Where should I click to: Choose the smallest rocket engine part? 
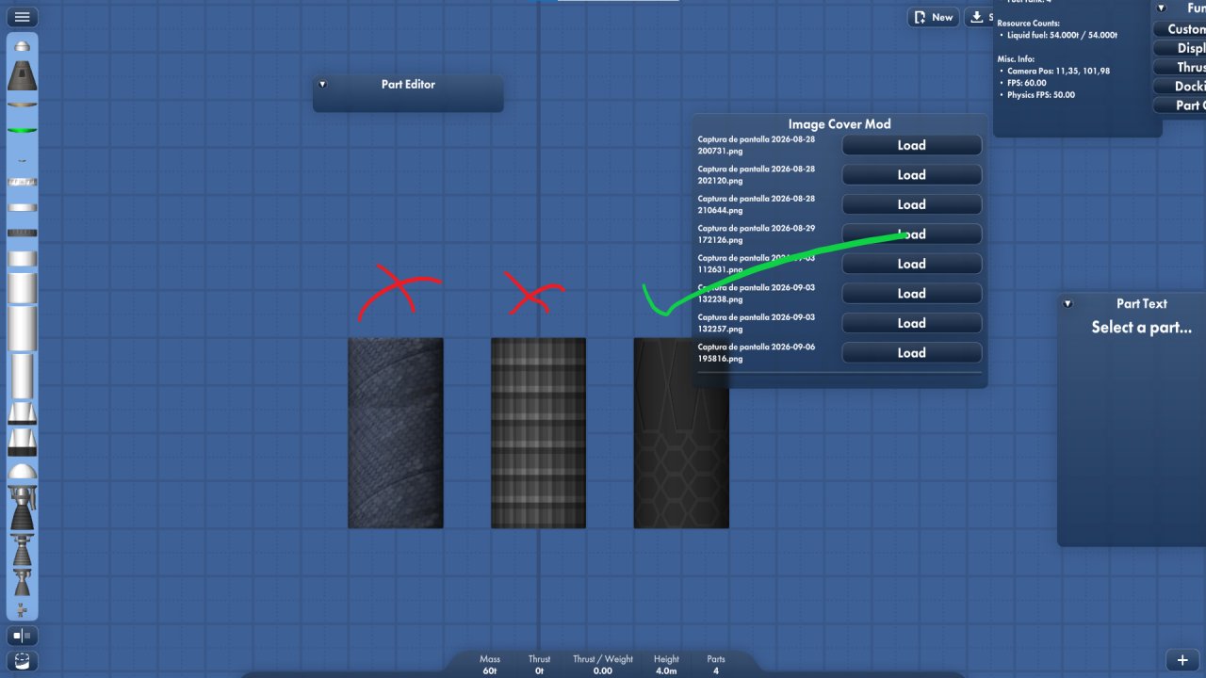(x=23, y=582)
